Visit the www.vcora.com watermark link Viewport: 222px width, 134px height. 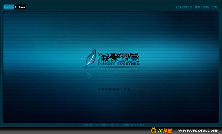198,130
